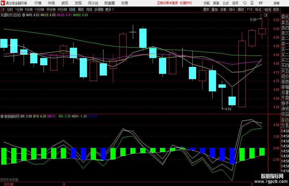The image size is (289, 186).
Task: Toggle the left sidebar panel icon
Action: click(x=3, y=9)
